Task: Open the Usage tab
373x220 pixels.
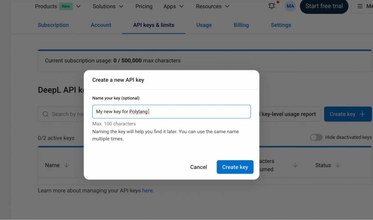Action: pos(204,25)
